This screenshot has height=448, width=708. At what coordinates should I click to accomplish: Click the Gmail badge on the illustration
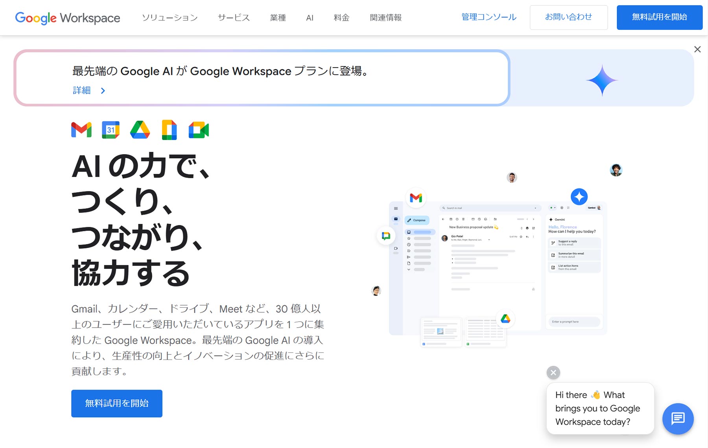[416, 197]
